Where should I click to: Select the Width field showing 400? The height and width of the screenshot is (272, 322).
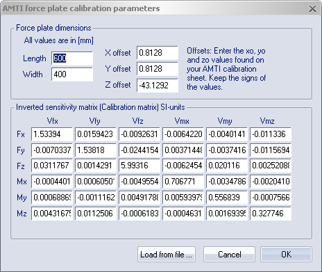coord(72,74)
